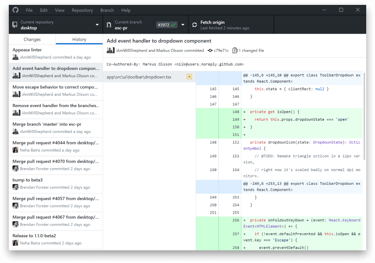Screen dimensions: 375x263
Task: Switch to the Changes tab
Action: [32, 39]
